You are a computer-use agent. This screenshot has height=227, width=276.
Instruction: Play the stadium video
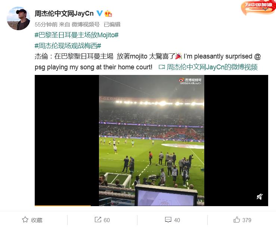point(151,141)
